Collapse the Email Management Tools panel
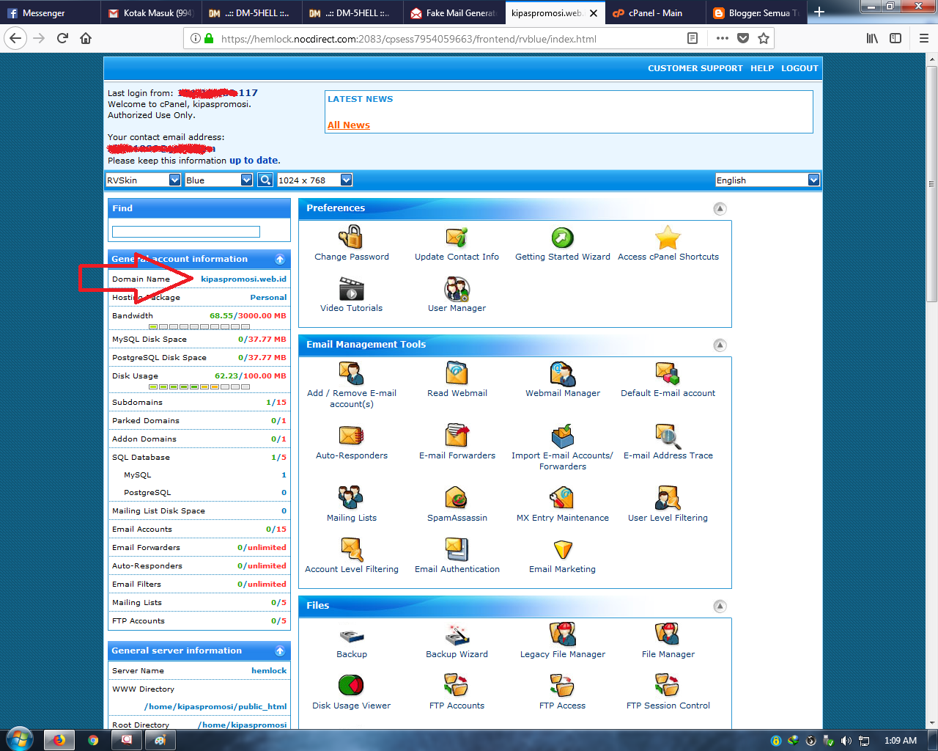 pos(720,345)
